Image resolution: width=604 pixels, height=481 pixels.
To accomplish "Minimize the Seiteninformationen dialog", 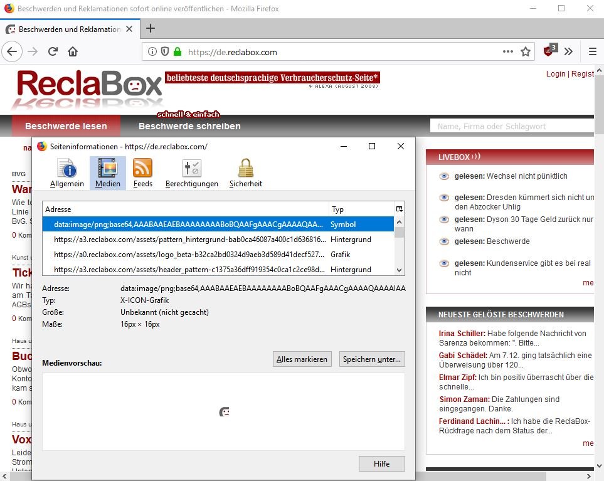I will pos(344,146).
